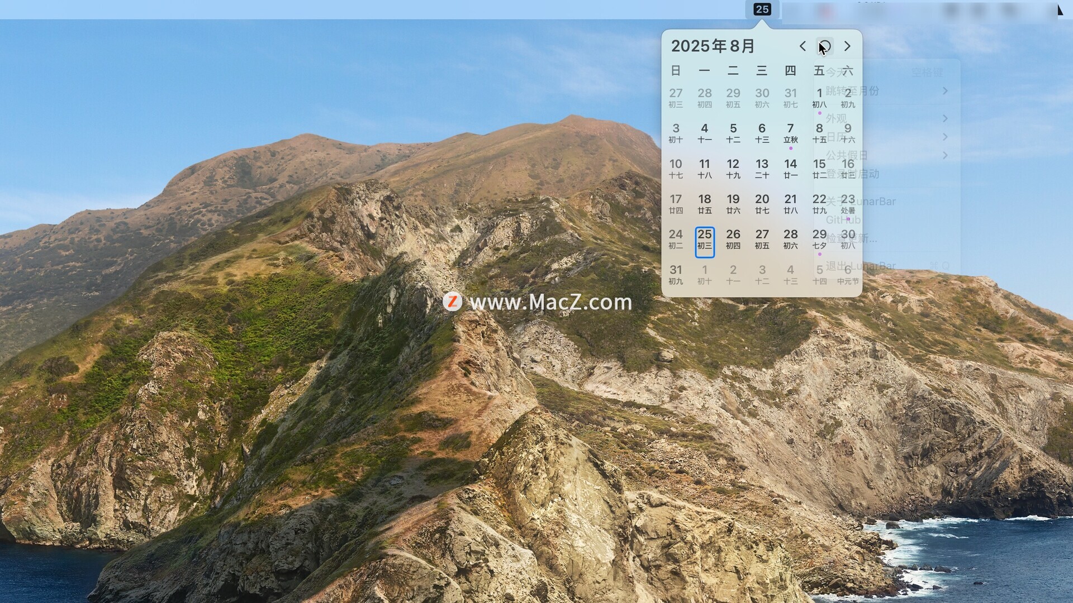Viewport: 1073px width, 603px height.
Task: Select August 17 labeled 廿四
Action: pyautogui.click(x=676, y=205)
